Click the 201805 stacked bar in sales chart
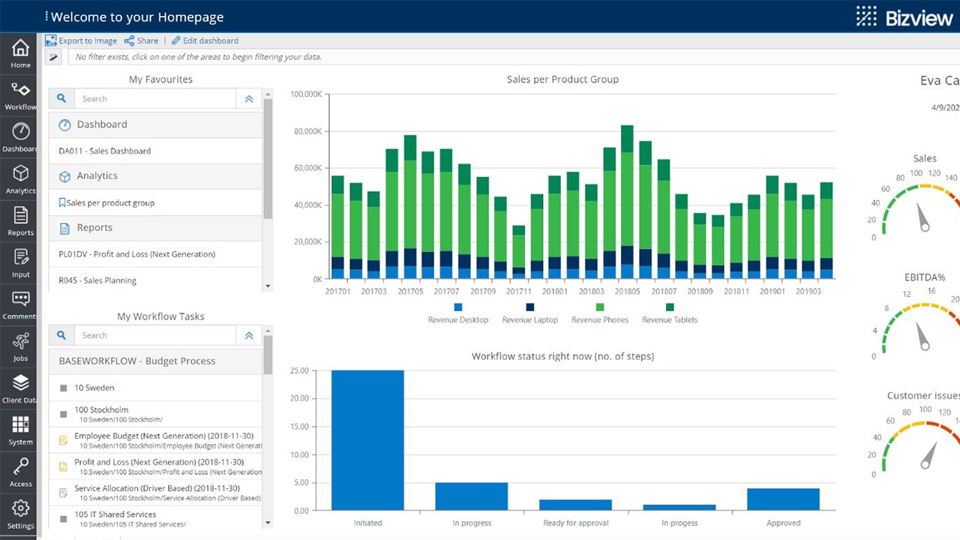This screenshot has height=540, width=960. tap(627, 202)
